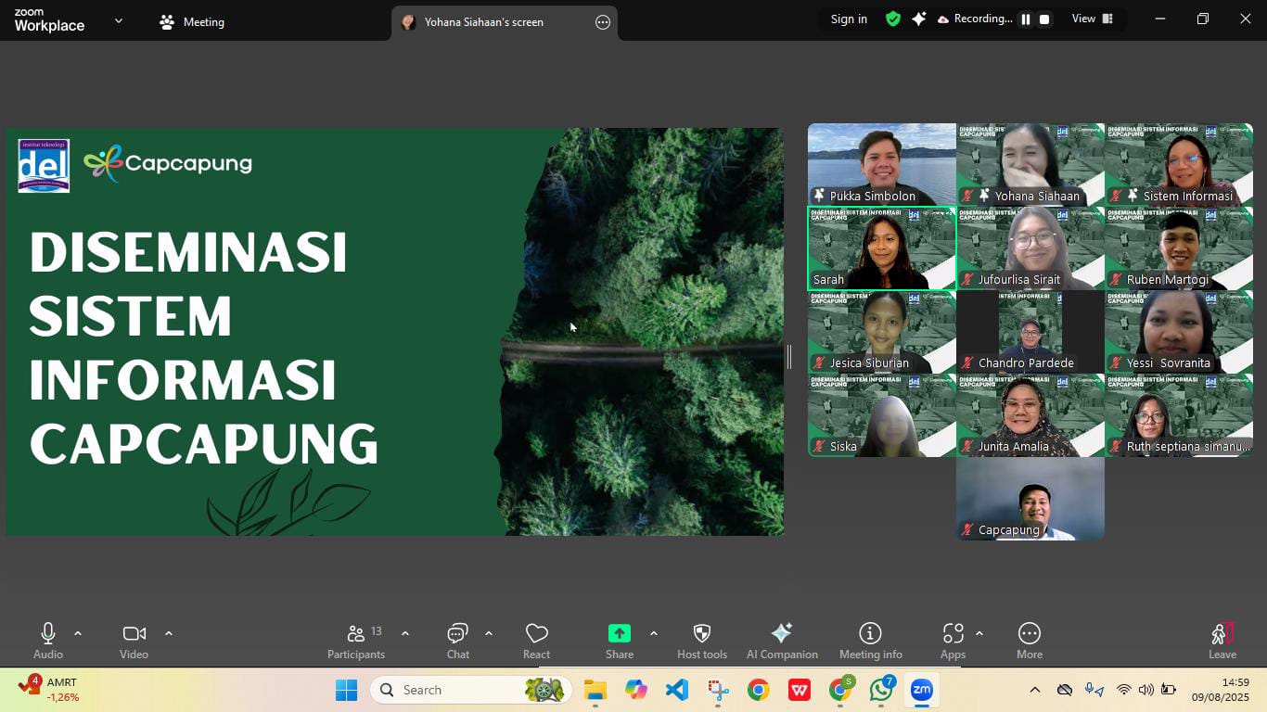This screenshot has height=712, width=1267.
Task: Open green encryption shield info
Action: pyautogui.click(x=893, y=19)
